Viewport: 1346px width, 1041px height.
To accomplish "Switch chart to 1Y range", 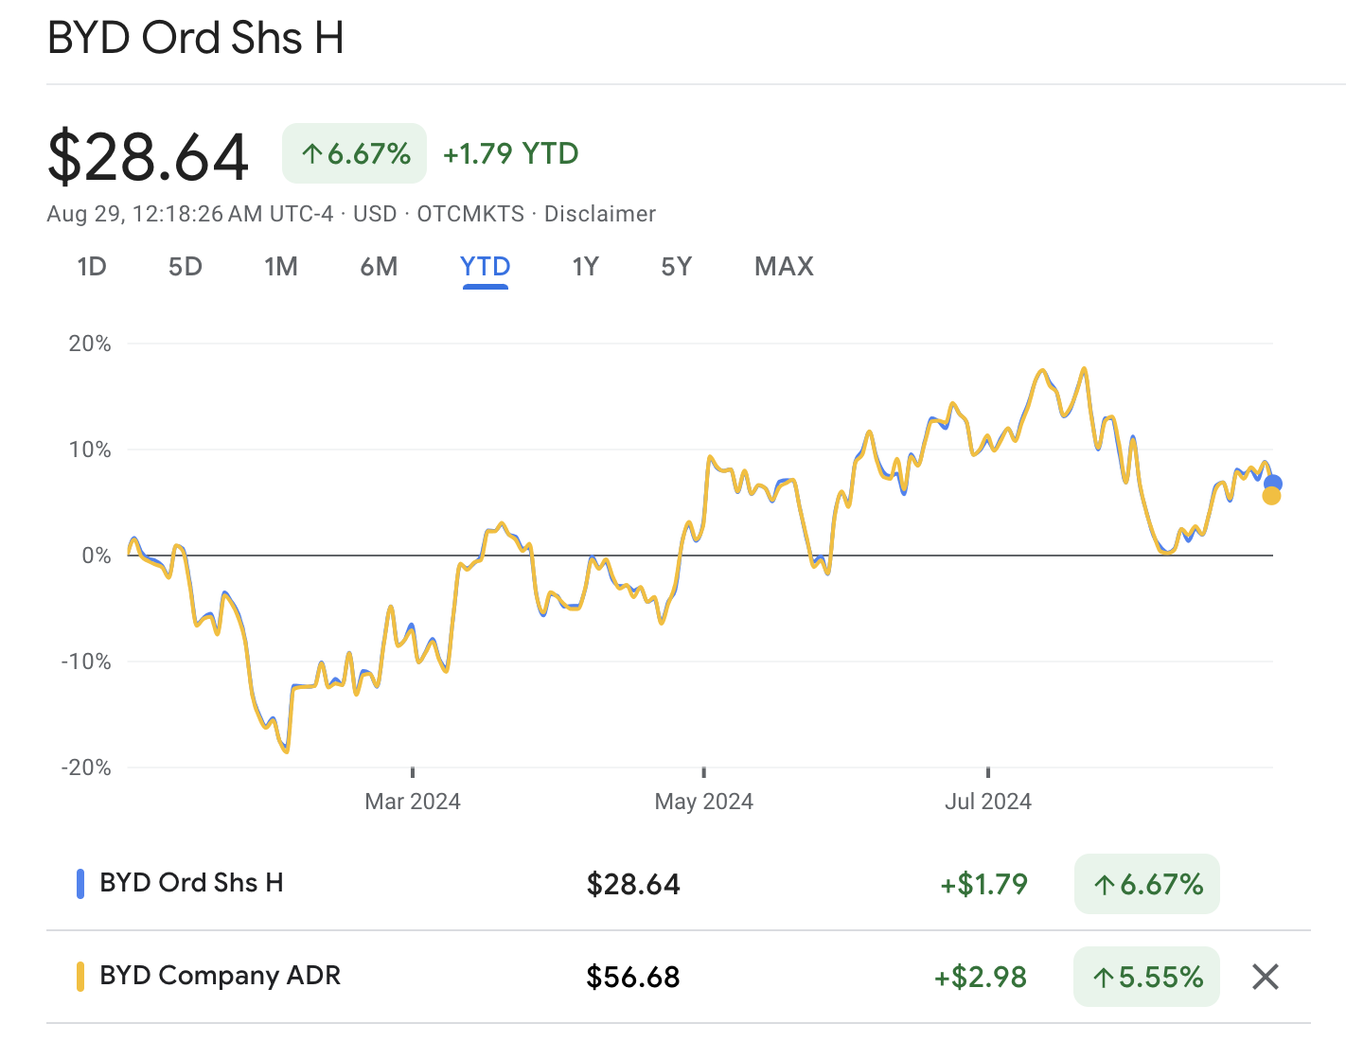I will click(586, 267).
